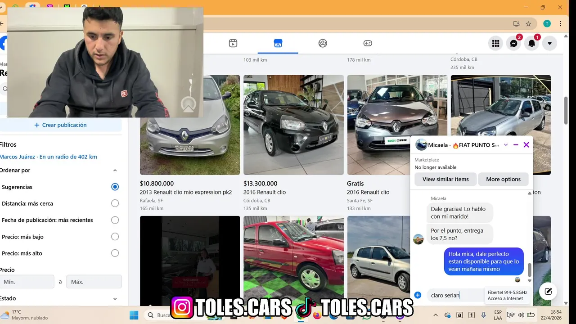576x324 pixels.
Task: Click the microphone tray icon
Action: pos(483,315)
